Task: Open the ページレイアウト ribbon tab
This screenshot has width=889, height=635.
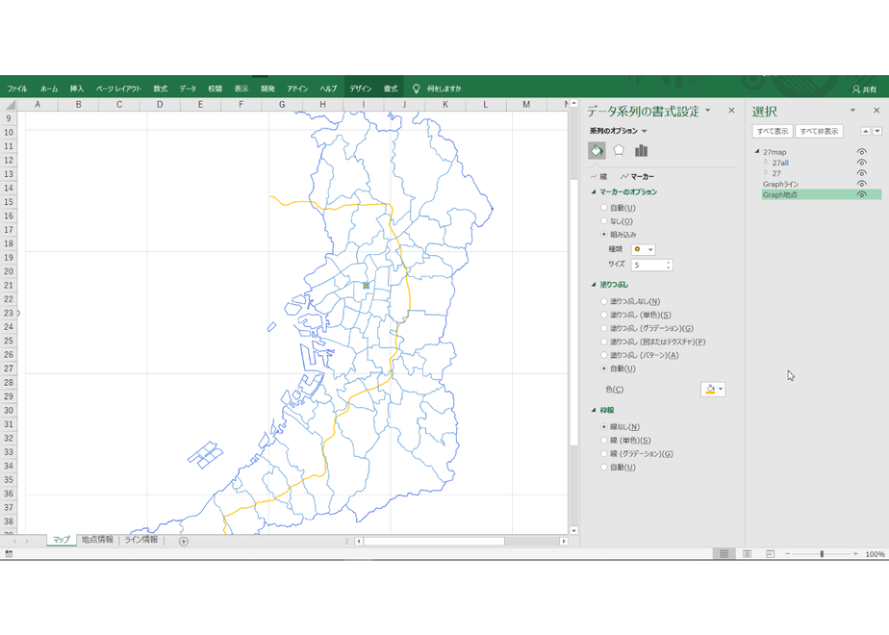Action: (x=118, y=89)
